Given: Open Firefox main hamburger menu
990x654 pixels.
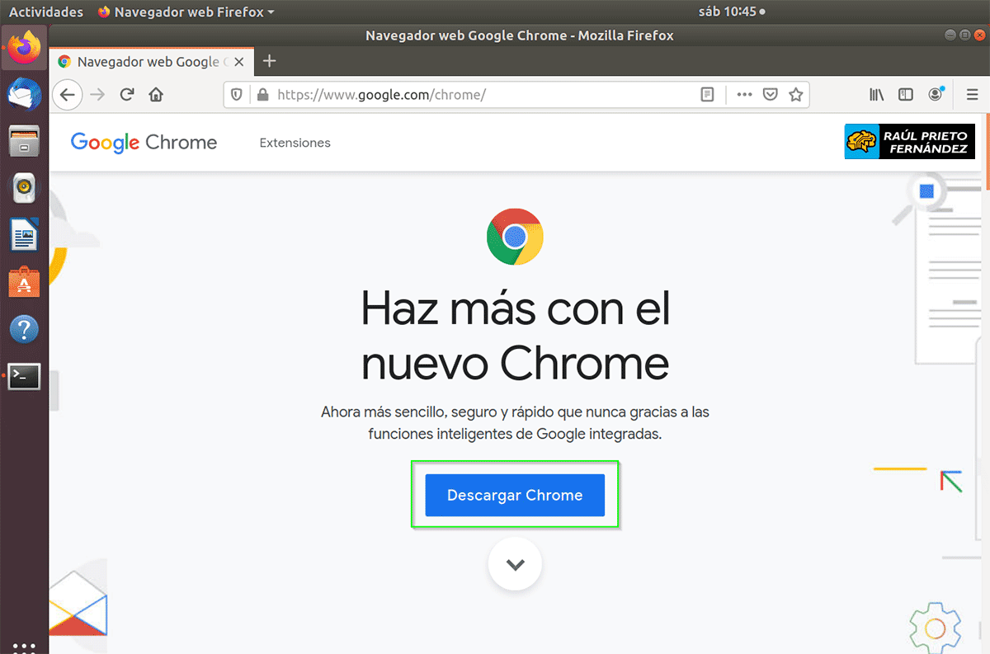Looking at the screenshot, I should coord(972,94).
